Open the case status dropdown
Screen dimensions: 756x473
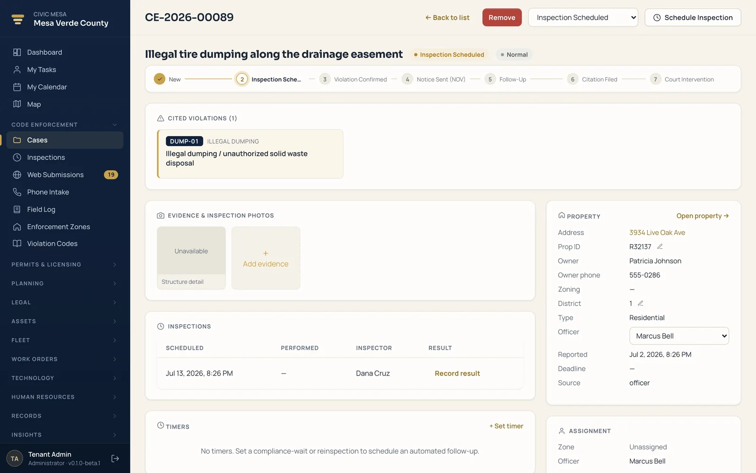(x=583, y=18)
